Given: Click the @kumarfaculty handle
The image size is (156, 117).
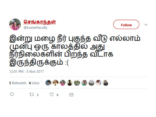Looking at the screenshot, I should pyautogui.click(x=35, y=28).
